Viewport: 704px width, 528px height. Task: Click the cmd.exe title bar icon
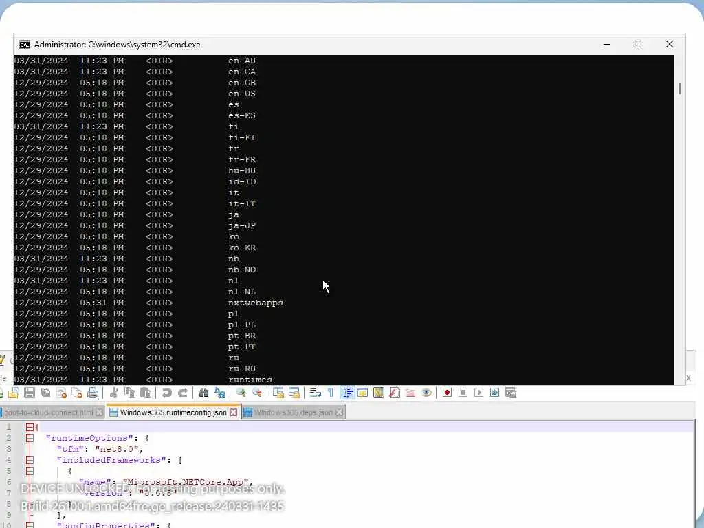[x=25, y=45]
